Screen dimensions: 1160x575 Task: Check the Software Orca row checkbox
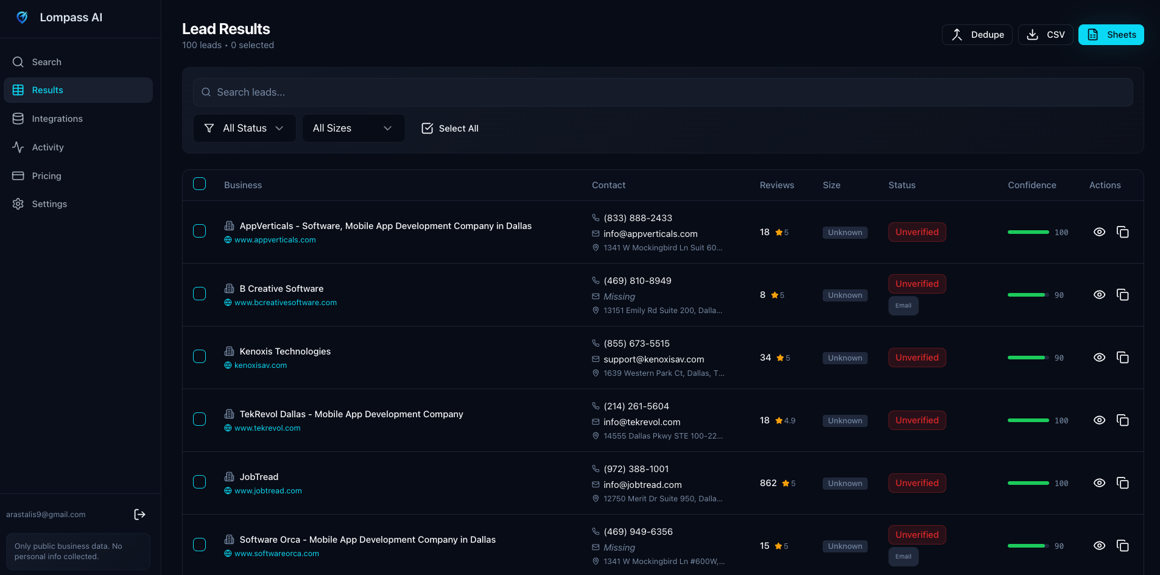[x=199, y=545]
